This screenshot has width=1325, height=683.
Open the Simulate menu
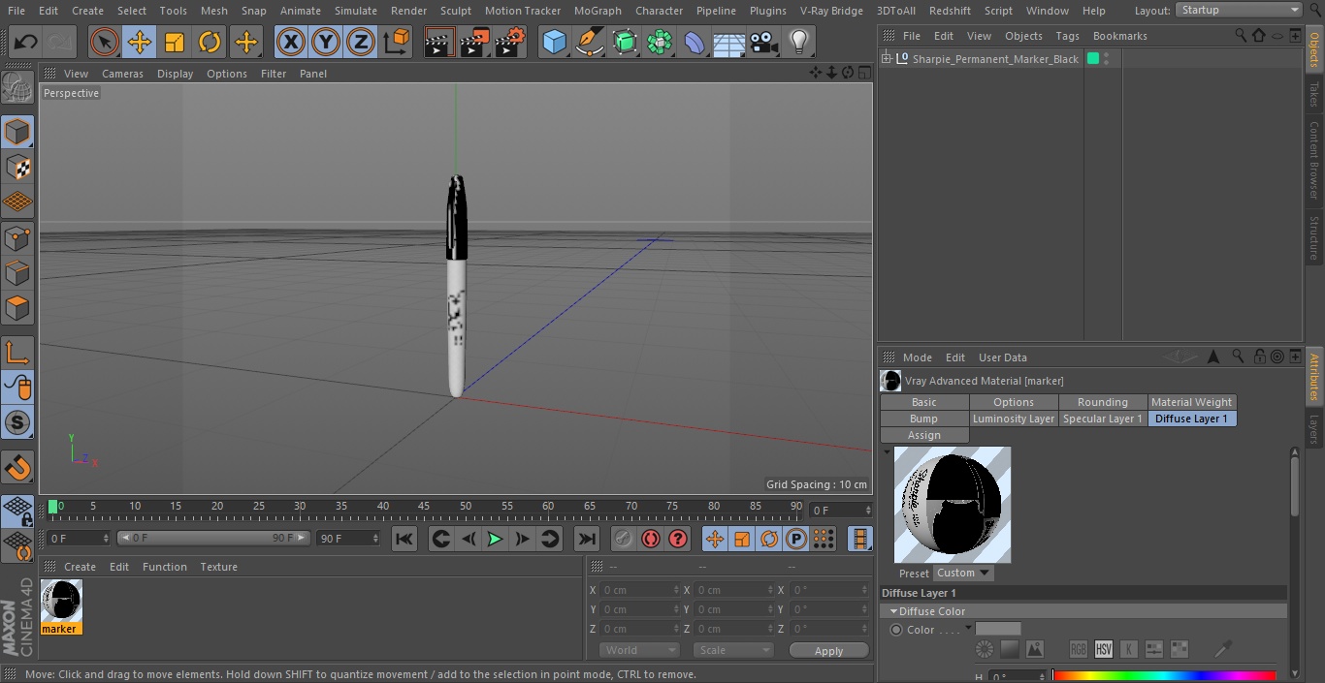(356, 11)
